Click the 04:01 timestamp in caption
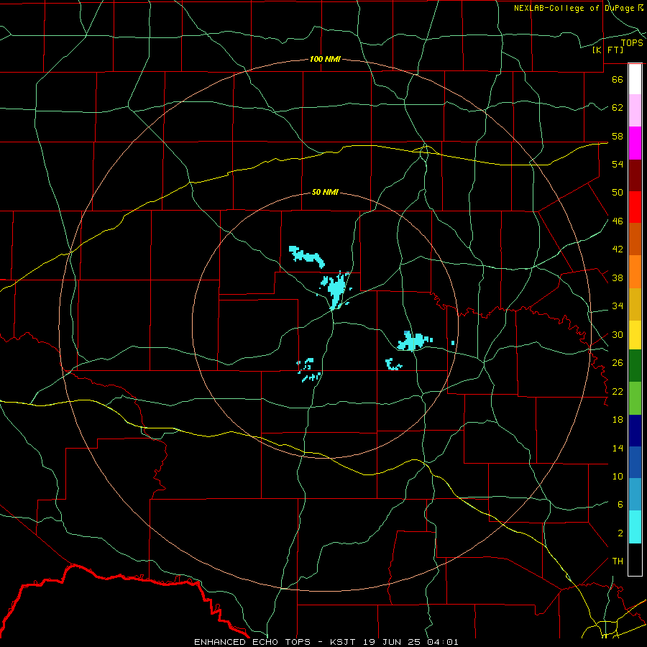The height and width of the screenshot is (647, 647). (x=443, y=642)
